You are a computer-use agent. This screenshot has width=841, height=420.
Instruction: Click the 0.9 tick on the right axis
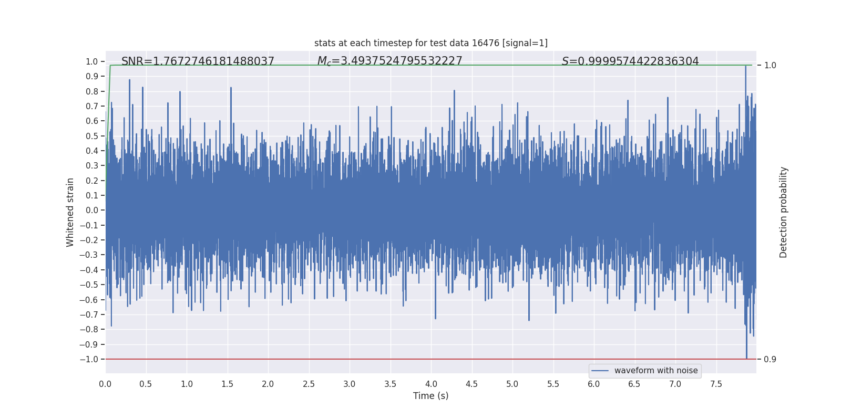770,360
